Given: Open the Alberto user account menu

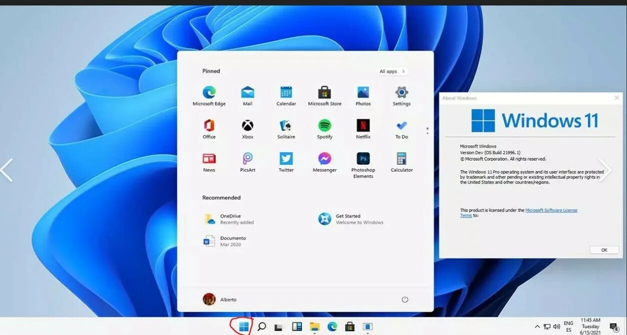Looking at the screenshot, I should 219,300.
